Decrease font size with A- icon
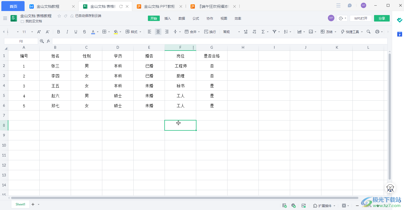Image resolution: width=404 pixels, height=210 pixels. [47, 32]
